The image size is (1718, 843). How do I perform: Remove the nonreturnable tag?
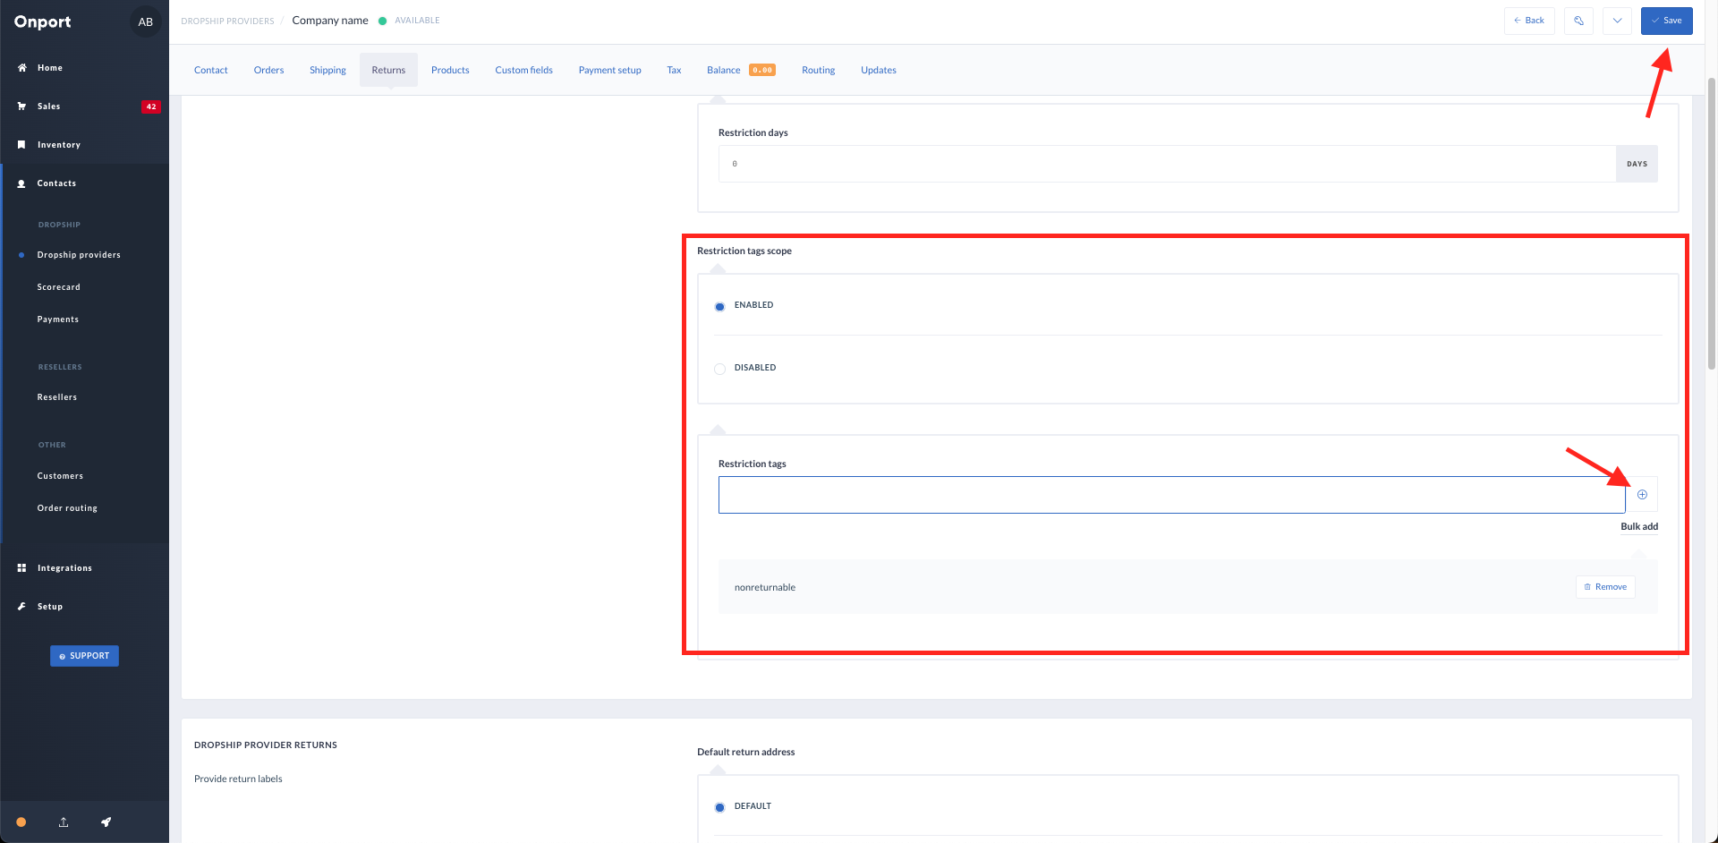tap(1605, 587)
